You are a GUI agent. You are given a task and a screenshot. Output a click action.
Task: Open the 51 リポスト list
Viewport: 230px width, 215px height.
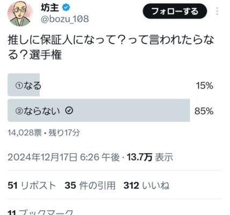[x=32, y=185]
